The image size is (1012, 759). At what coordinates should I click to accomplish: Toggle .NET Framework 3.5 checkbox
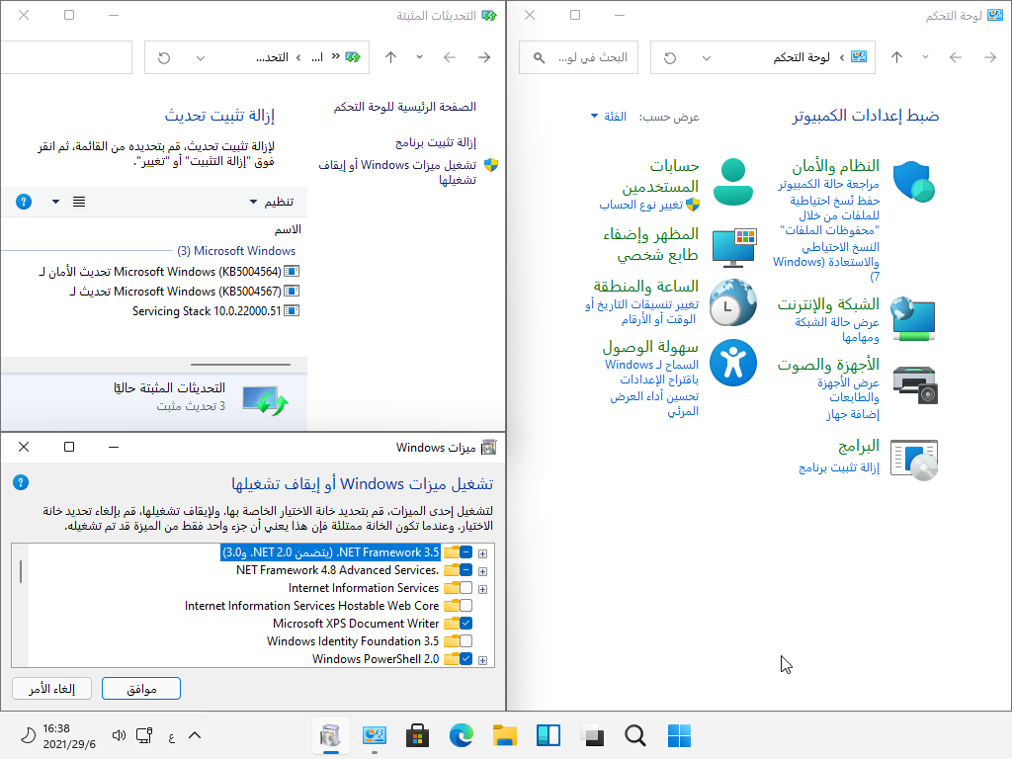point(466,552)
